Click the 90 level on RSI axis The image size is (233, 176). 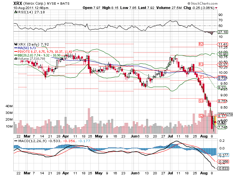pyautogui.click(x=220, y=15)
